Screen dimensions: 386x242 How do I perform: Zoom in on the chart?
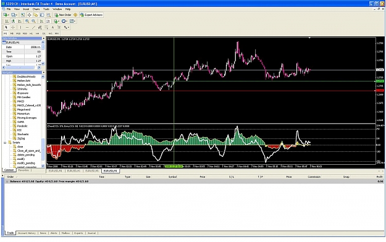coord(27,21)
